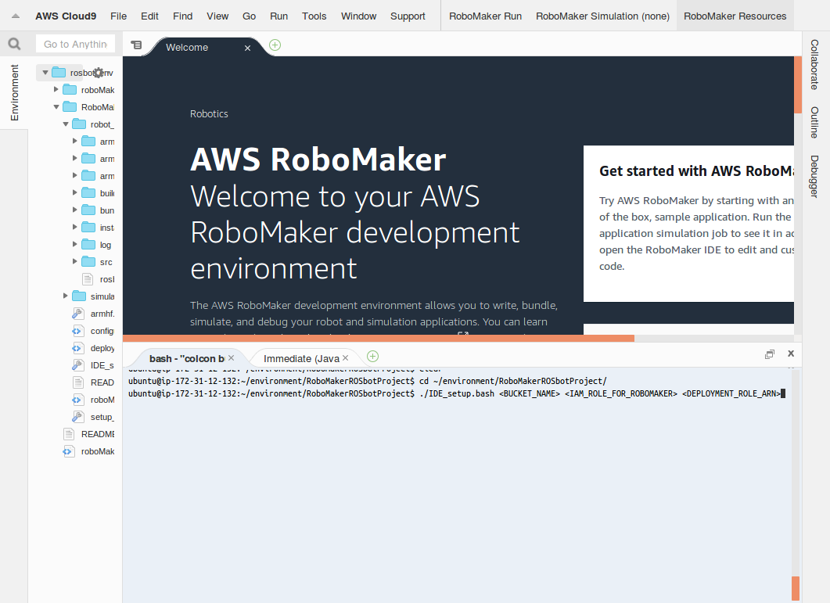Open the AWS Cloud9 menu
Viewport: 830px width, 603px height.
[66, 16]
